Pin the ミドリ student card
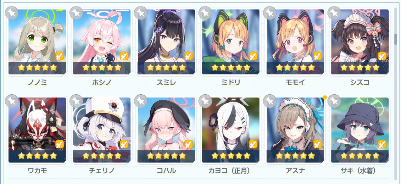401x184 pixels. tap(206, 13)
